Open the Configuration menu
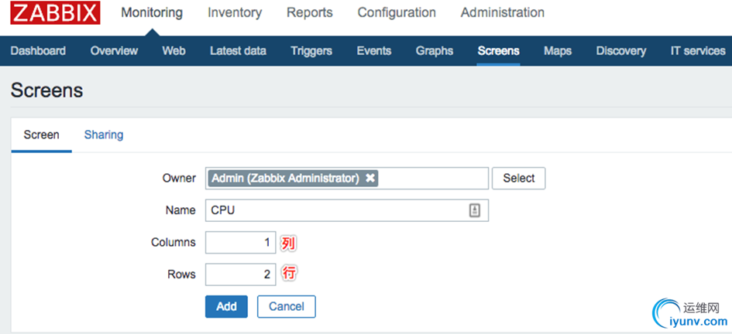This screenshot has width=732, height=334. pos(397,13)
